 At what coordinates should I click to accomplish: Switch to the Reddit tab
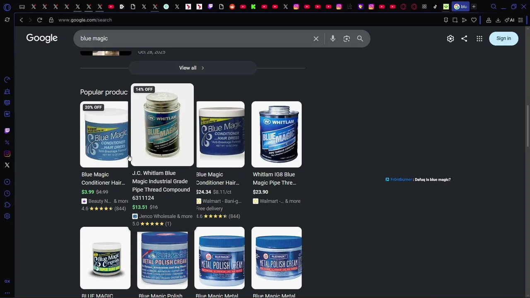(x=232, y=7)
